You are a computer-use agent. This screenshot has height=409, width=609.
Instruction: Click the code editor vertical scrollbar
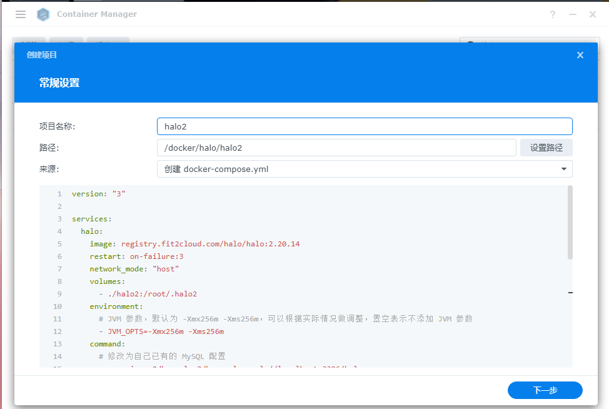(570, 222)
